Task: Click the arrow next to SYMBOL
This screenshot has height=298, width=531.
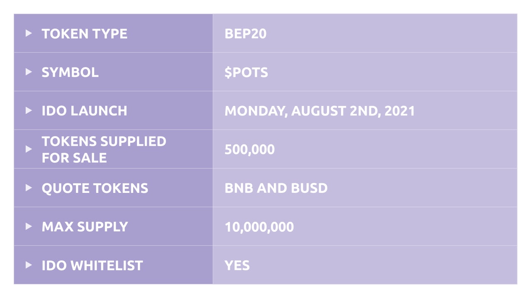Action: [29, 72]
